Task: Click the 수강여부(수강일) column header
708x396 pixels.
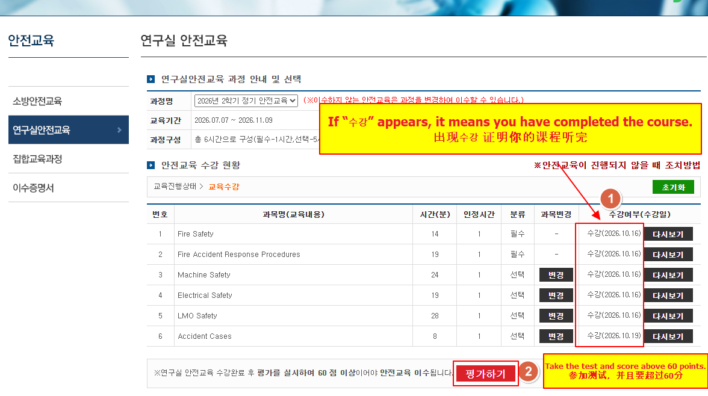Action: pyautogui.click(x=640, y=214)
